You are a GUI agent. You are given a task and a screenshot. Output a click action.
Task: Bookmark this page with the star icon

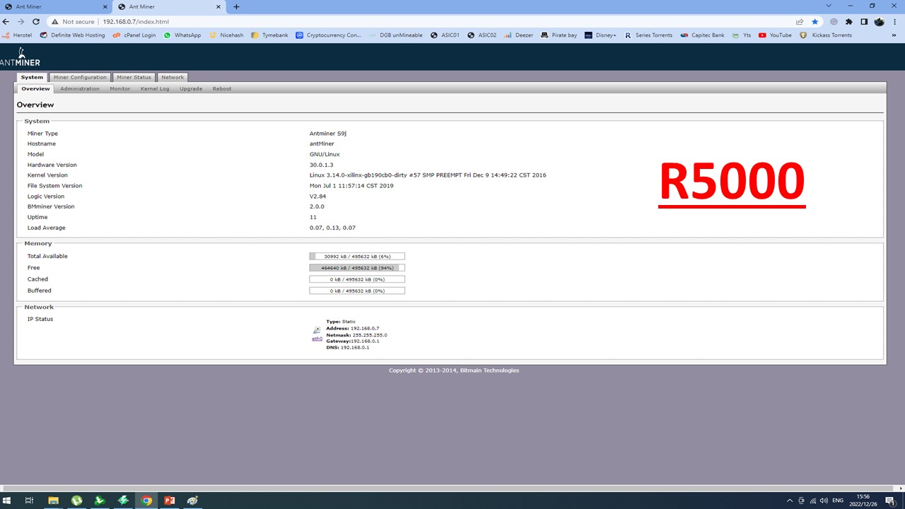click(x=815, y=22)
